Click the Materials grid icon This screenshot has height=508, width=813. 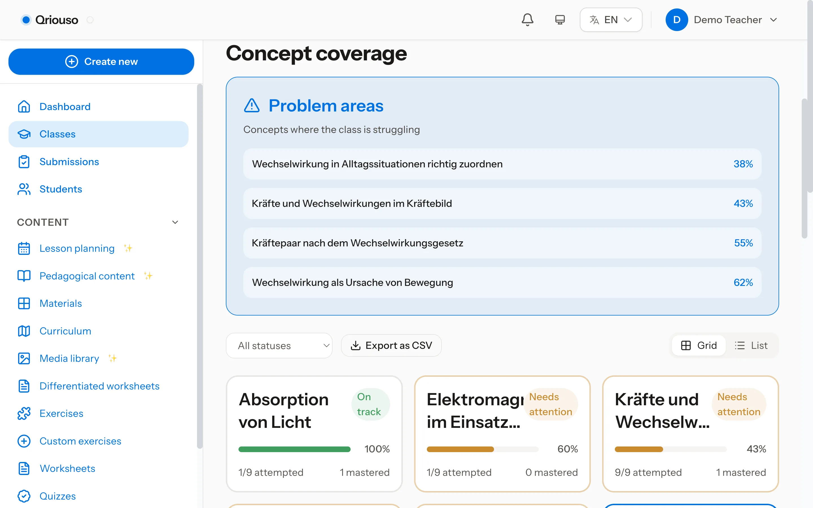click(24, 303)
